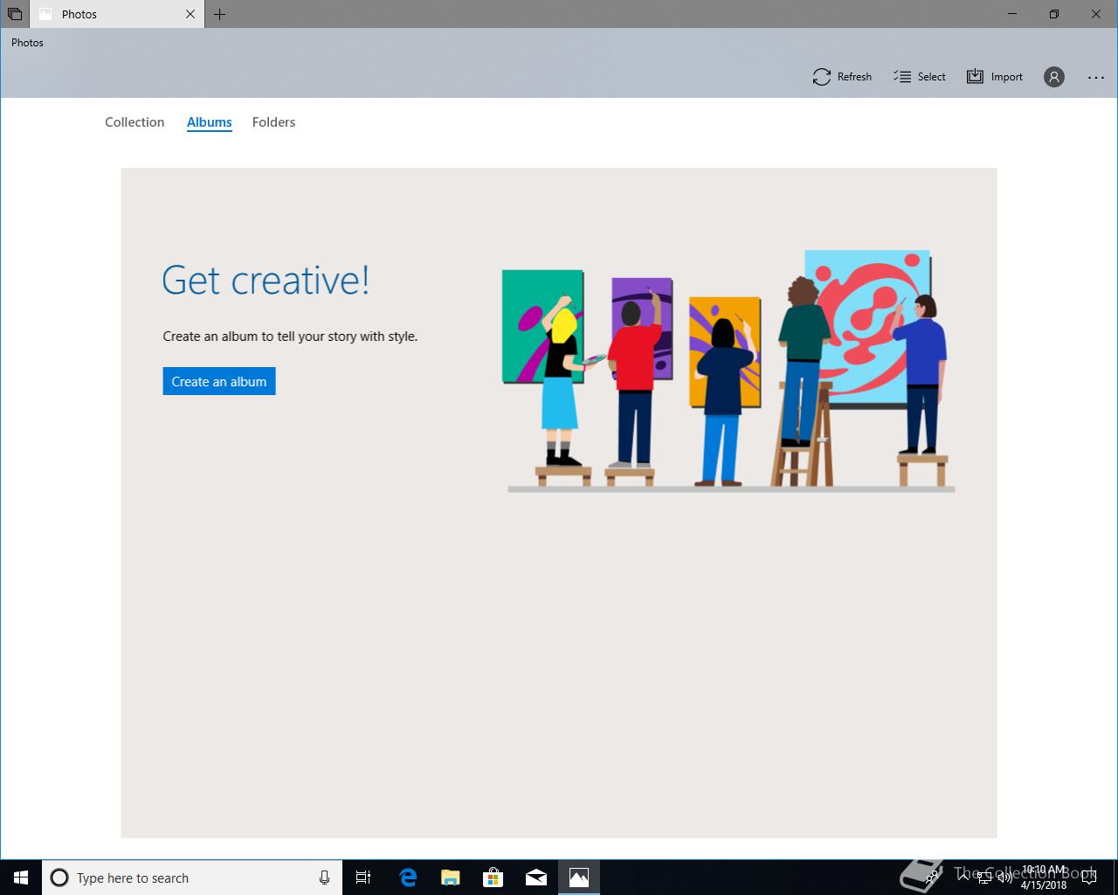Add a new tab with plus button
The image size is (1118, 895).
[x=219, y=14]
